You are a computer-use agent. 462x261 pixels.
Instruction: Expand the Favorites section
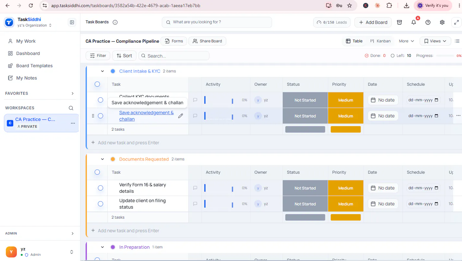(72, 93)
